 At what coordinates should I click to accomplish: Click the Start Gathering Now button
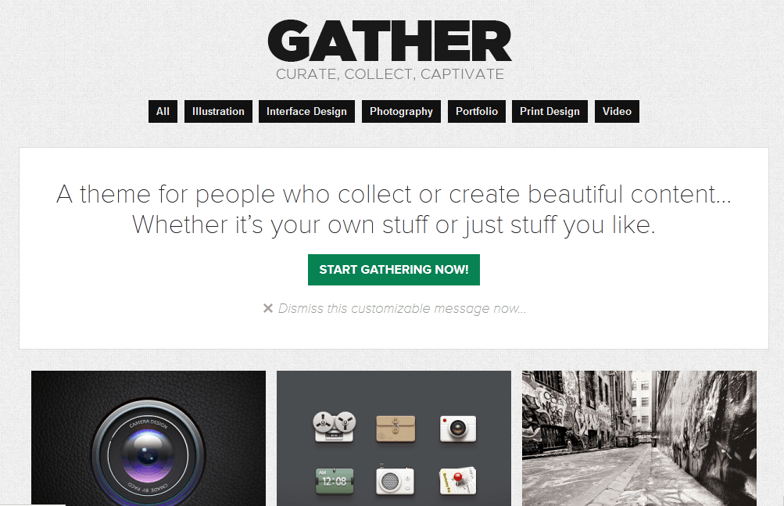click(394, 270)
